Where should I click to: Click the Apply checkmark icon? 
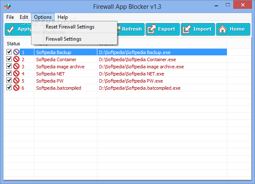coord(10,29)
